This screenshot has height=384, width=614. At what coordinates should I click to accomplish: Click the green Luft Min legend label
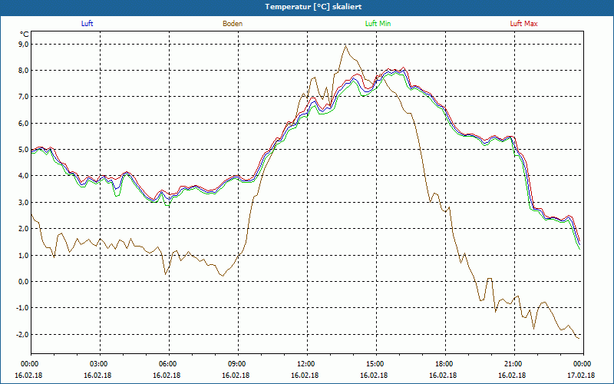point(378,24)
